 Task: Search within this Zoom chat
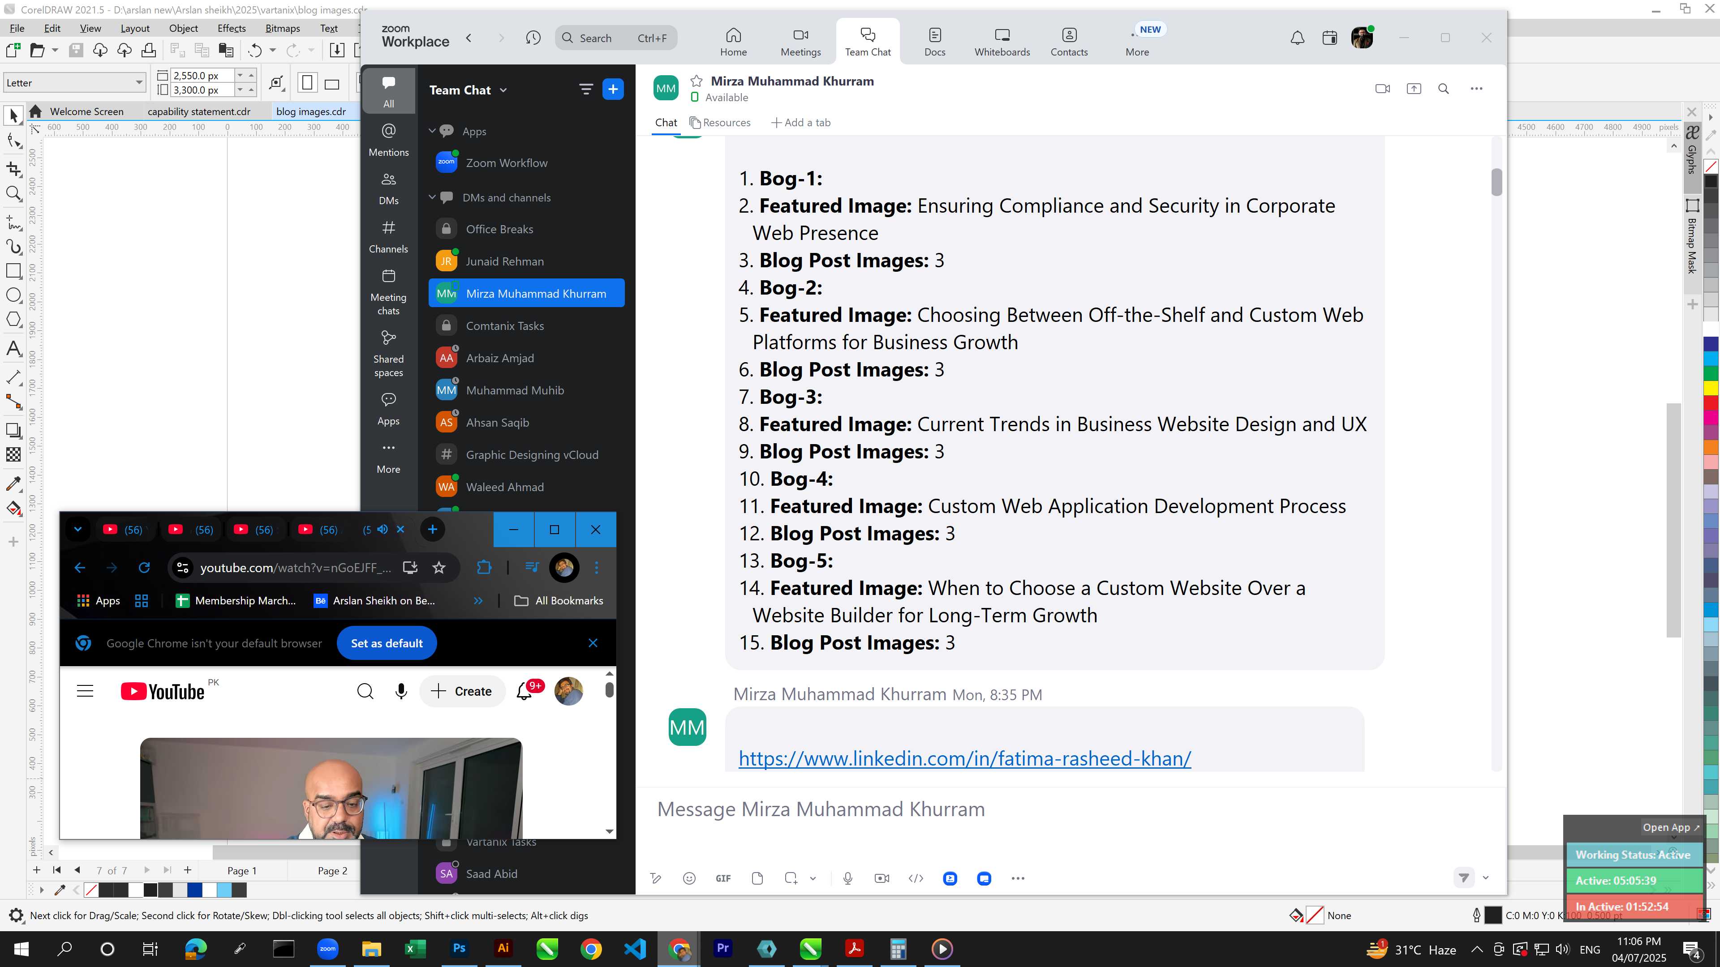1444,89
